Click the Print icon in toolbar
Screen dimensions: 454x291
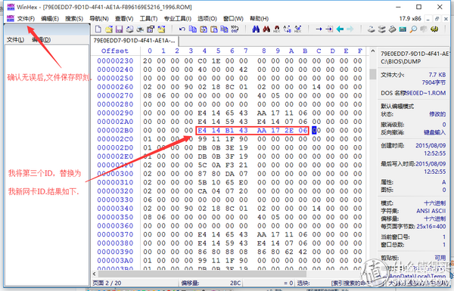[x=129, y=29]
